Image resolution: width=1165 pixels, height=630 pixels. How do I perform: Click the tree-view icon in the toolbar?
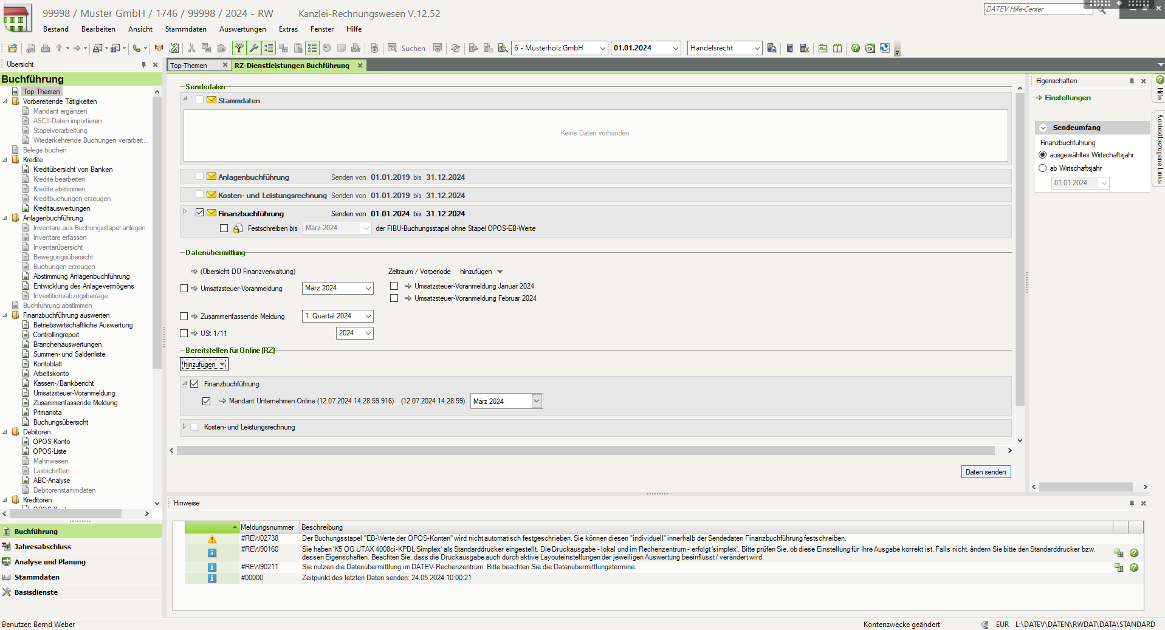(239, 48)
